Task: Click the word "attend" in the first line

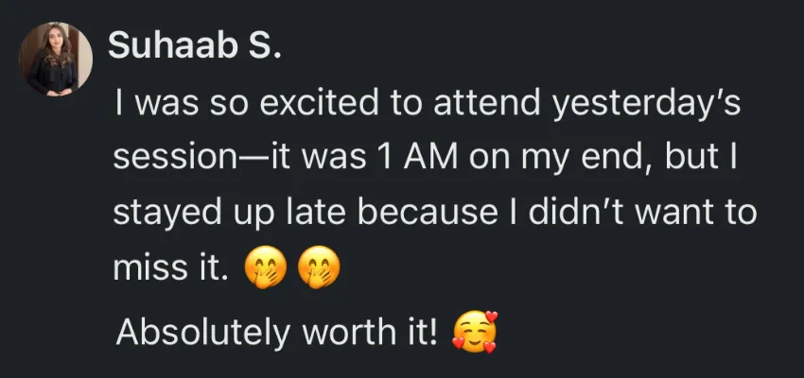Action: 488,102
